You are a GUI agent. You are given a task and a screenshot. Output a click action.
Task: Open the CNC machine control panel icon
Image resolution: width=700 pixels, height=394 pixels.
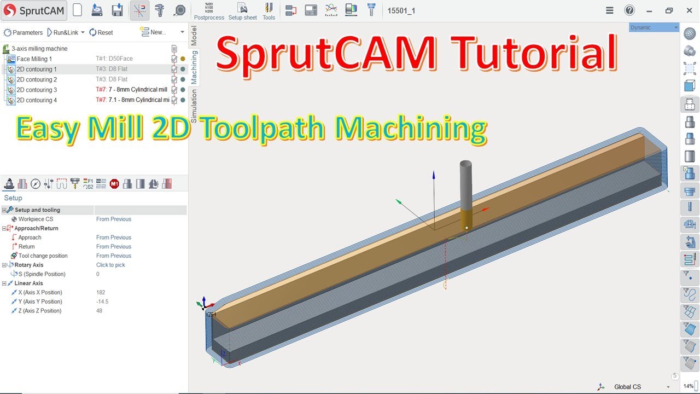tap(311, 10)
